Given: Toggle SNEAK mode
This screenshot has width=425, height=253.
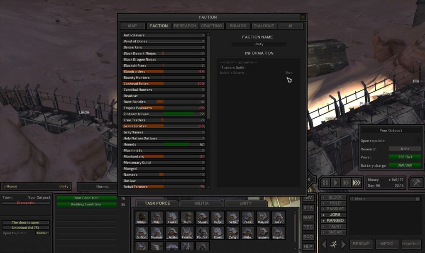Looking at the screenshot, I should (x=334, y=232).
